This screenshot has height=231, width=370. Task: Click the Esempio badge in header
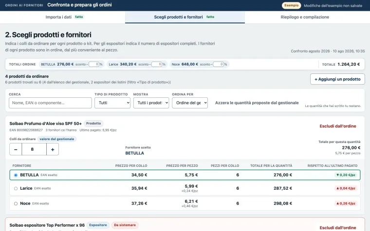pyautogui.click(x=292, y=5)
